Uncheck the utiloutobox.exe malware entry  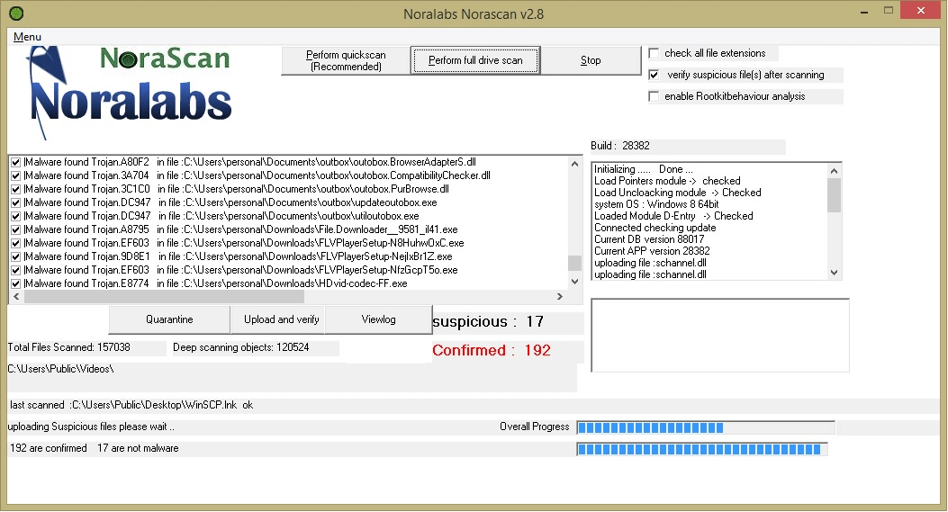[x=15, y=216]
